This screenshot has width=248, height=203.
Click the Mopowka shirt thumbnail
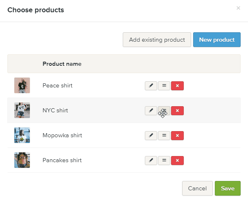22,135
